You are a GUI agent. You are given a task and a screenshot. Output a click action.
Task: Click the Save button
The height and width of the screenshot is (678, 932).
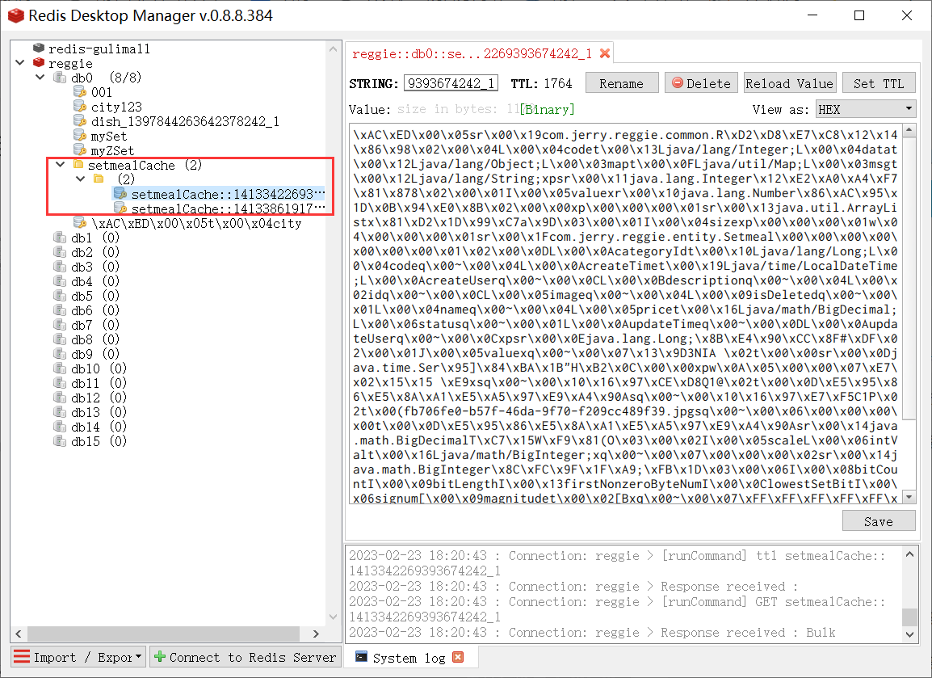click(x=879, y=521)
